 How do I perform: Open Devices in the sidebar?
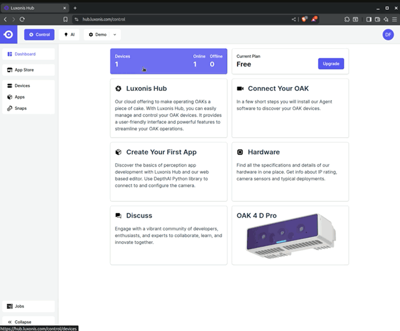(28, 86)
